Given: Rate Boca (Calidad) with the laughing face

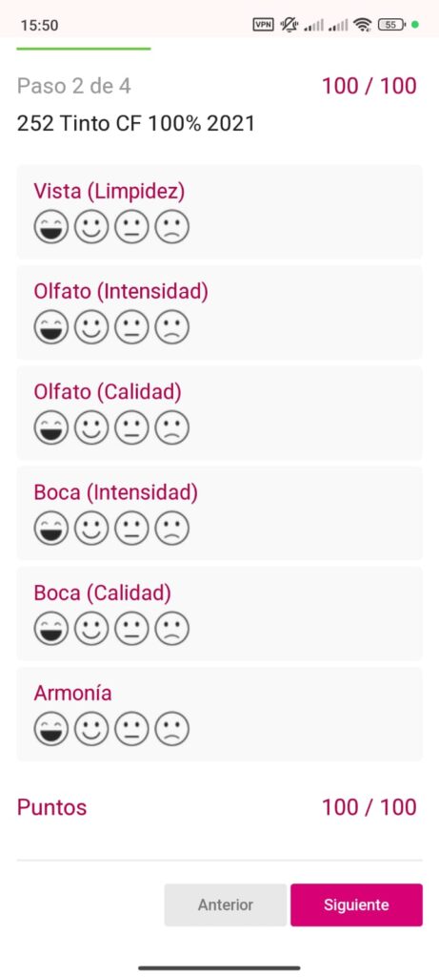Looking at the screenshot, I should pyautogui.click(x=51, y=629).
